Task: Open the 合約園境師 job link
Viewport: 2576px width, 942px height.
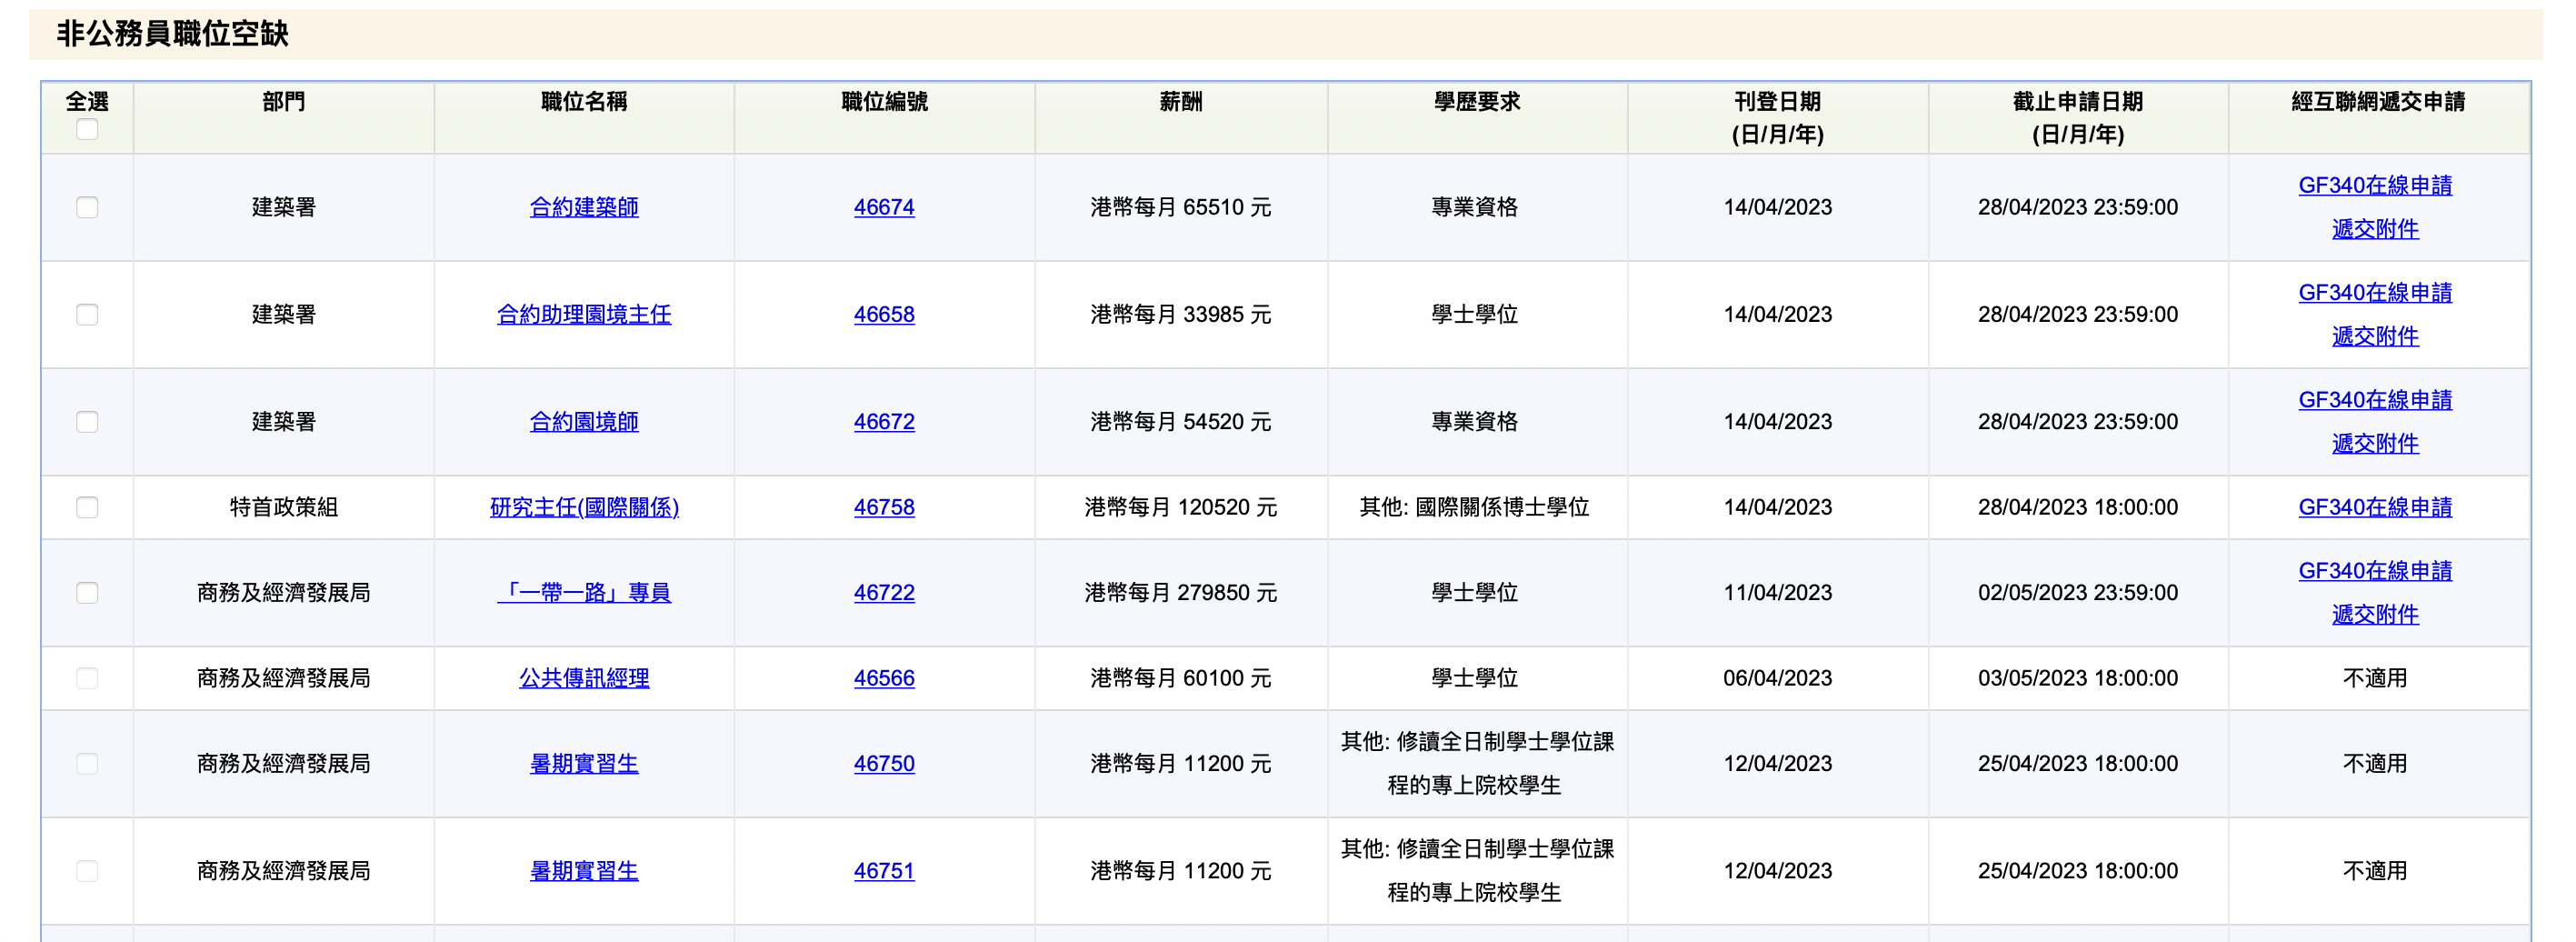Action: [x=584, y=421]
